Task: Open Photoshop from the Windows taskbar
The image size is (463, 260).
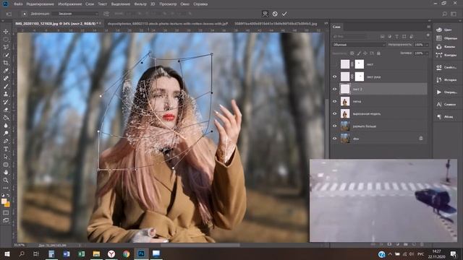Action: point(141,253)
